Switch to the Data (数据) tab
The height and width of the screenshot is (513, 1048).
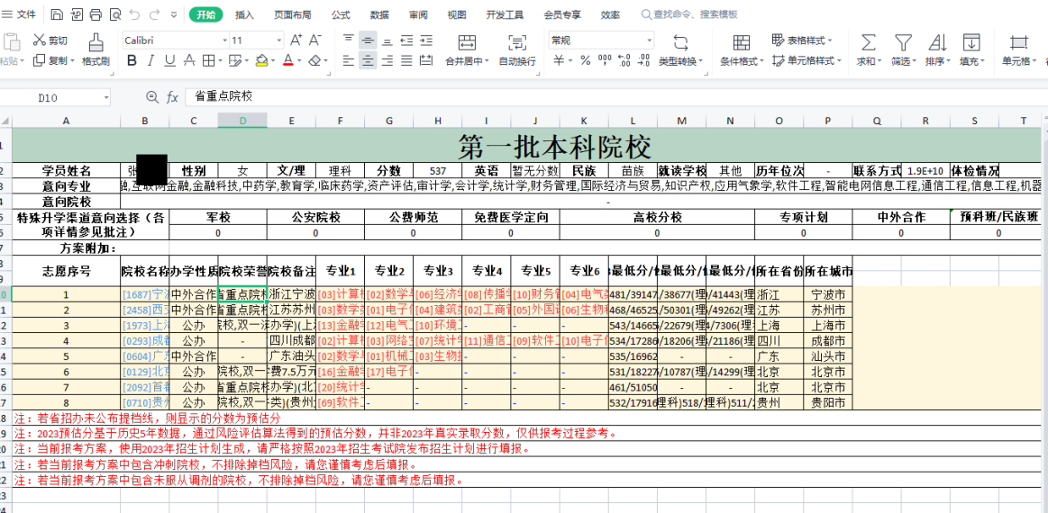[x=379, y=14]
